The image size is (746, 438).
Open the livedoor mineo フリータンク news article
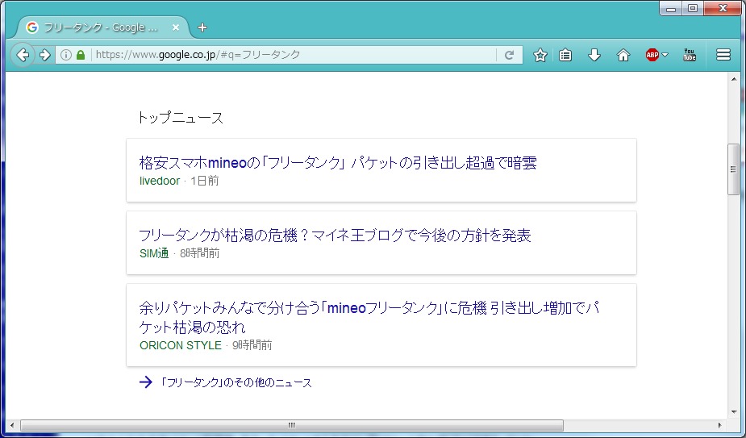click(337, 163)
